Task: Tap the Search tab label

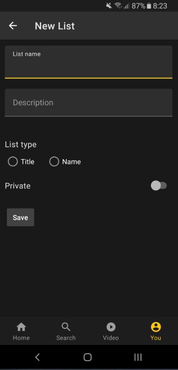Action: 66,338
